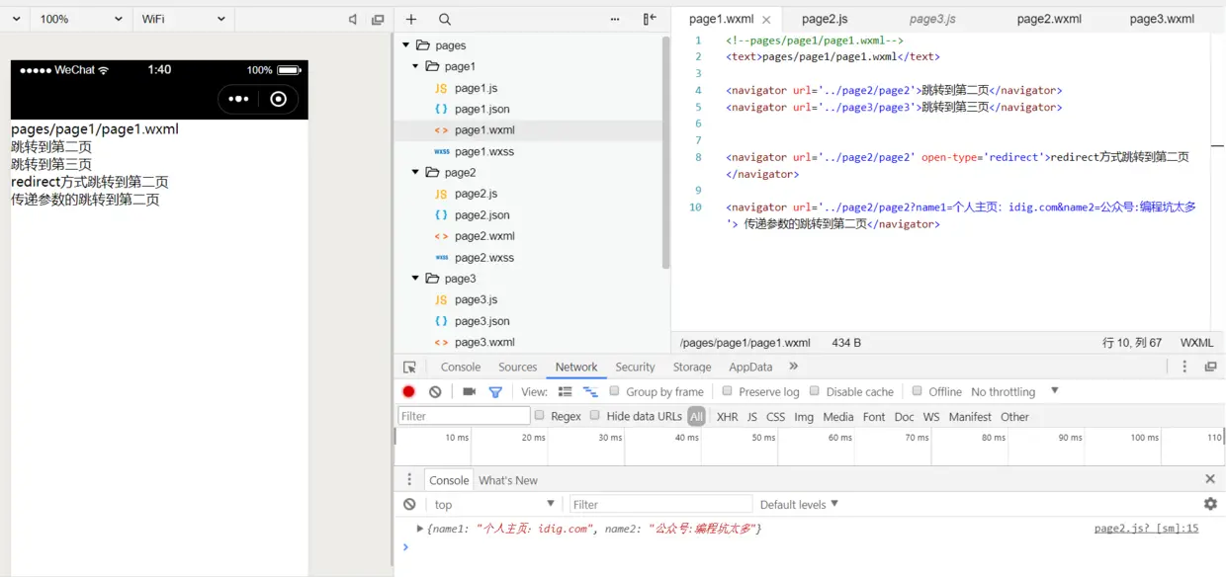Screen dimensions: 1226x577
Task: Close the page1.wxml editor tab
Action: [766, 20]
